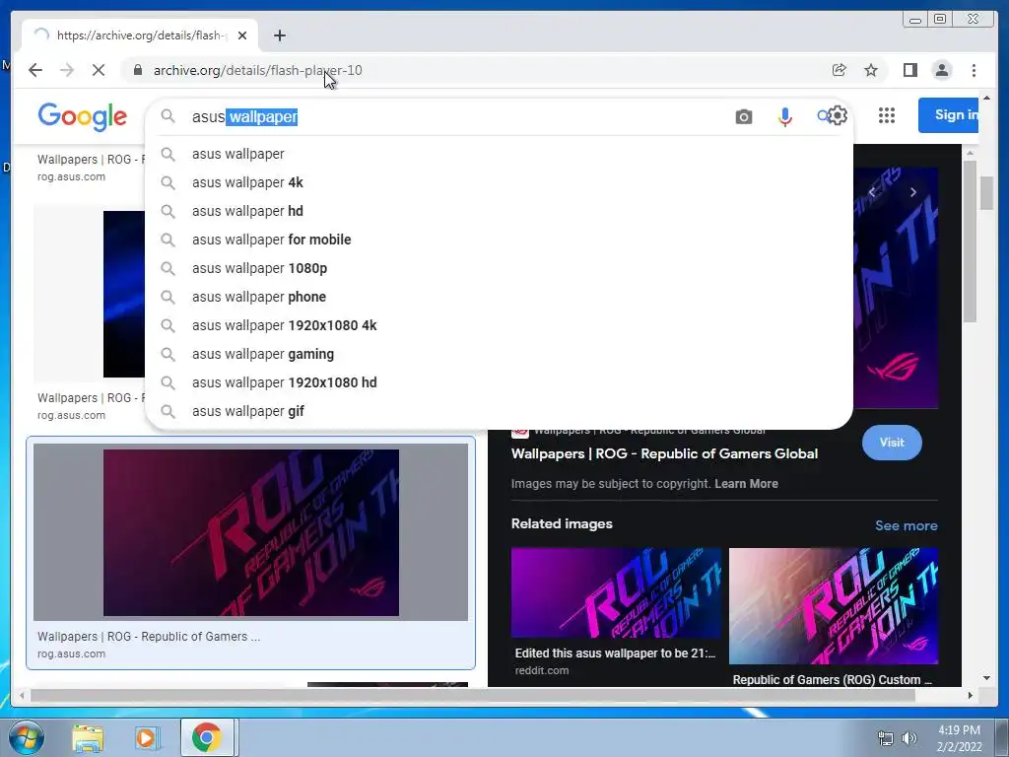Select suggestion 'asus wallpaper 4k'

[499, 182]
